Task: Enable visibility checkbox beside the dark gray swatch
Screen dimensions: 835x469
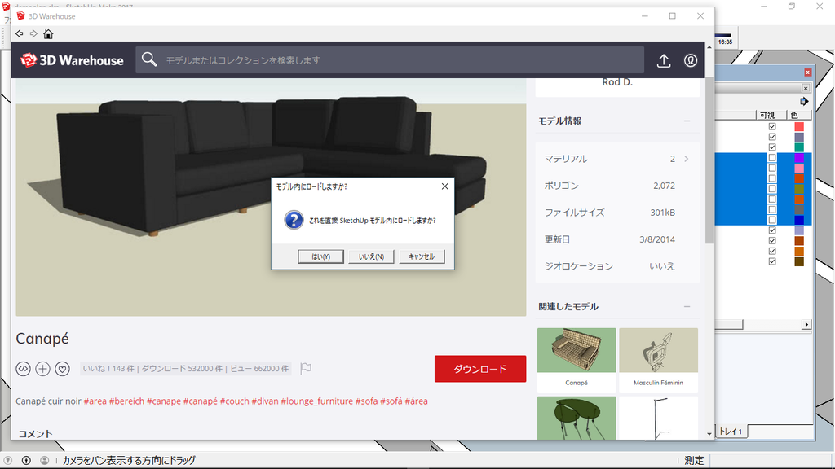Action: 772,209
